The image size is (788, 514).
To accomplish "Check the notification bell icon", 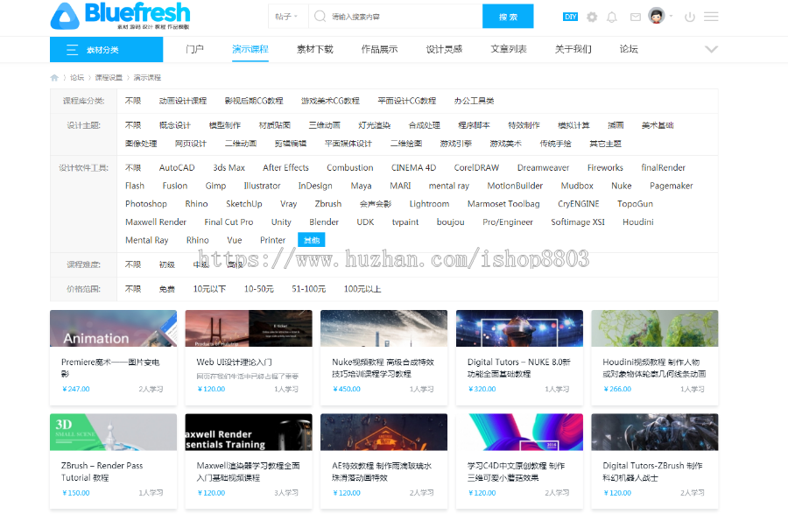I will click(x=613, y=17).
